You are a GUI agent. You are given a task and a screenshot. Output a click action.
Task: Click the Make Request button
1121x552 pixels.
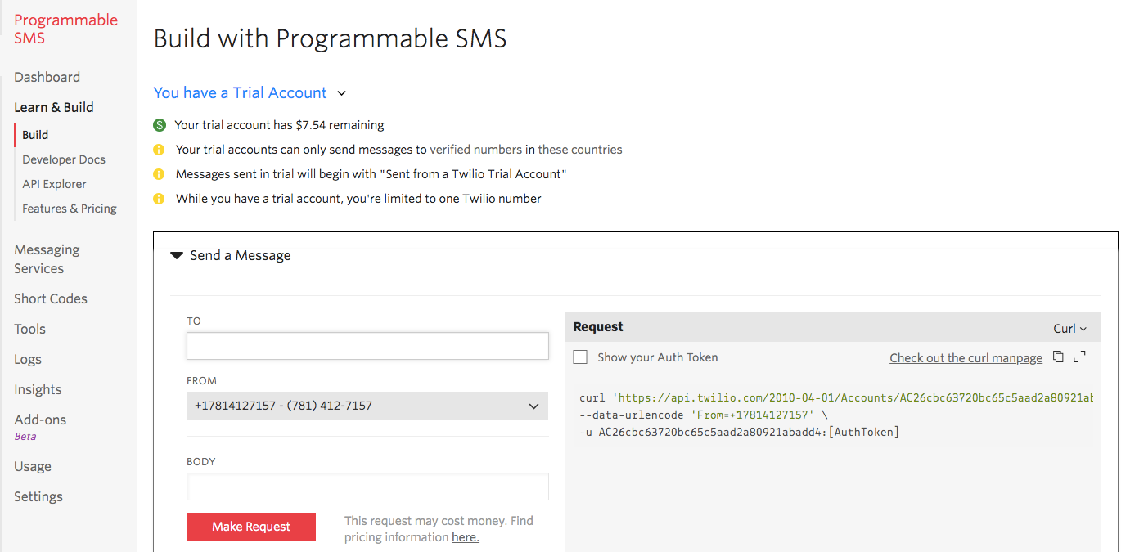pyautogui.click(x=250, y=527)
